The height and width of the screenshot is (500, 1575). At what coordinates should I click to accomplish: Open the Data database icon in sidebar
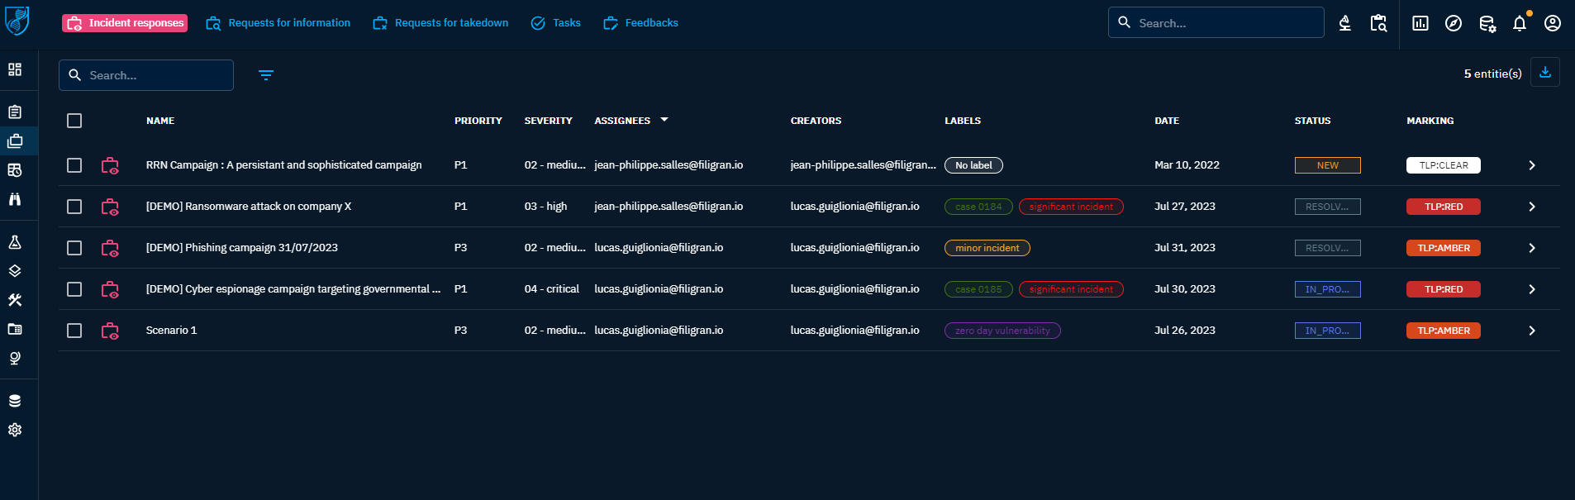[15, 401]
